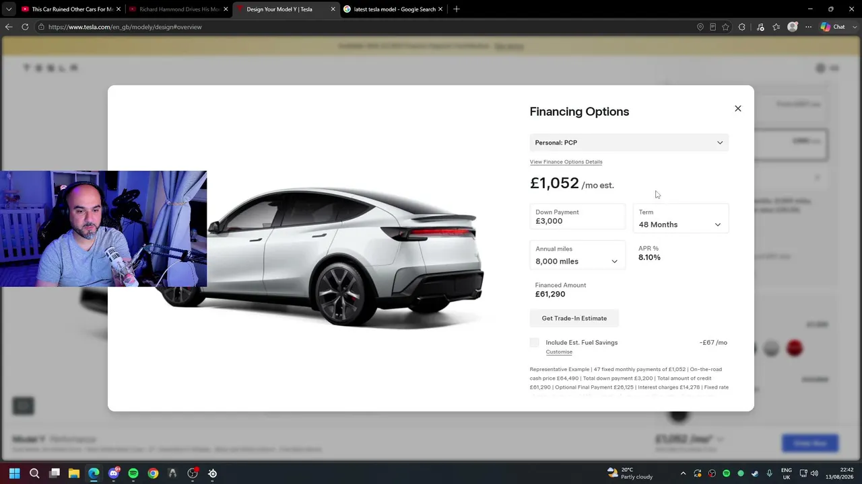Open the Windows Start menu

pos(14,473)
